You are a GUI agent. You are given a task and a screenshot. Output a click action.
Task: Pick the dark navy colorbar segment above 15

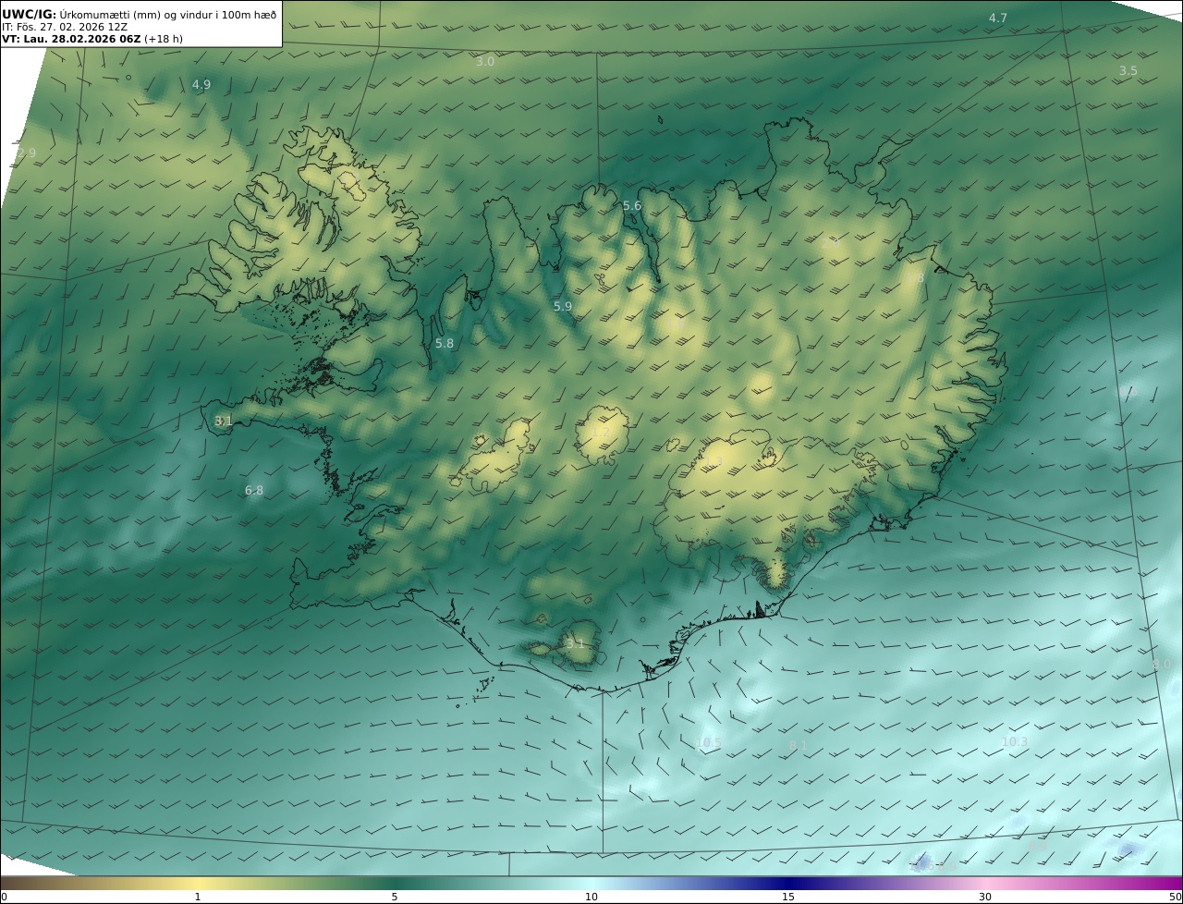[788, 883]
